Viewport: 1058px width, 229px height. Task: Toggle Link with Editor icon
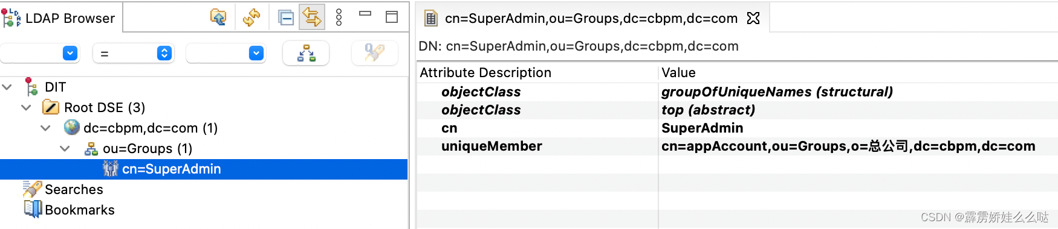[312, 17]
